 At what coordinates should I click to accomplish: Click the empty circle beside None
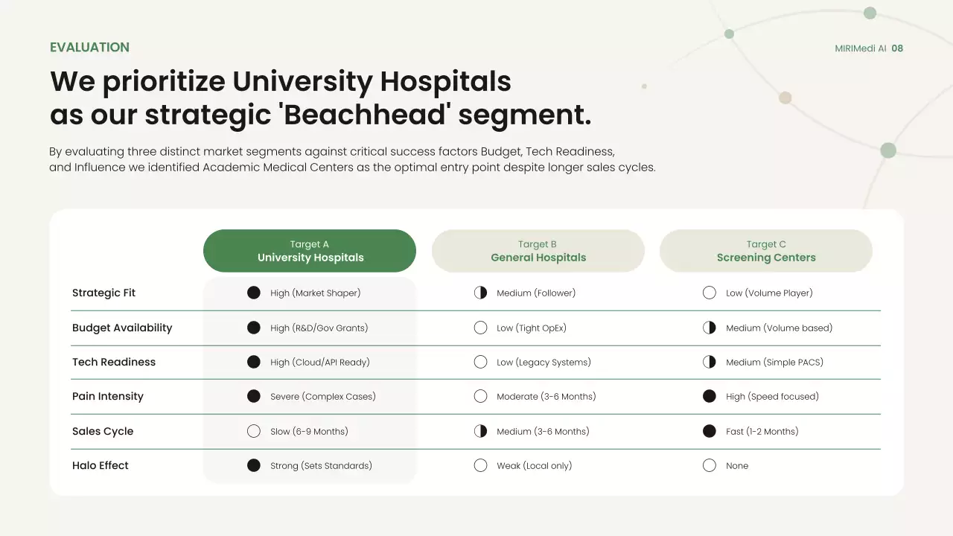[x=710, y=465]
